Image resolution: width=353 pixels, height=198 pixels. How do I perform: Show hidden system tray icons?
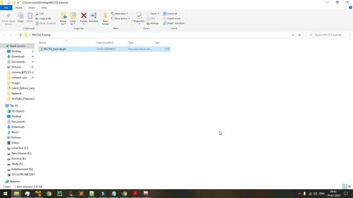pos(299,194)
